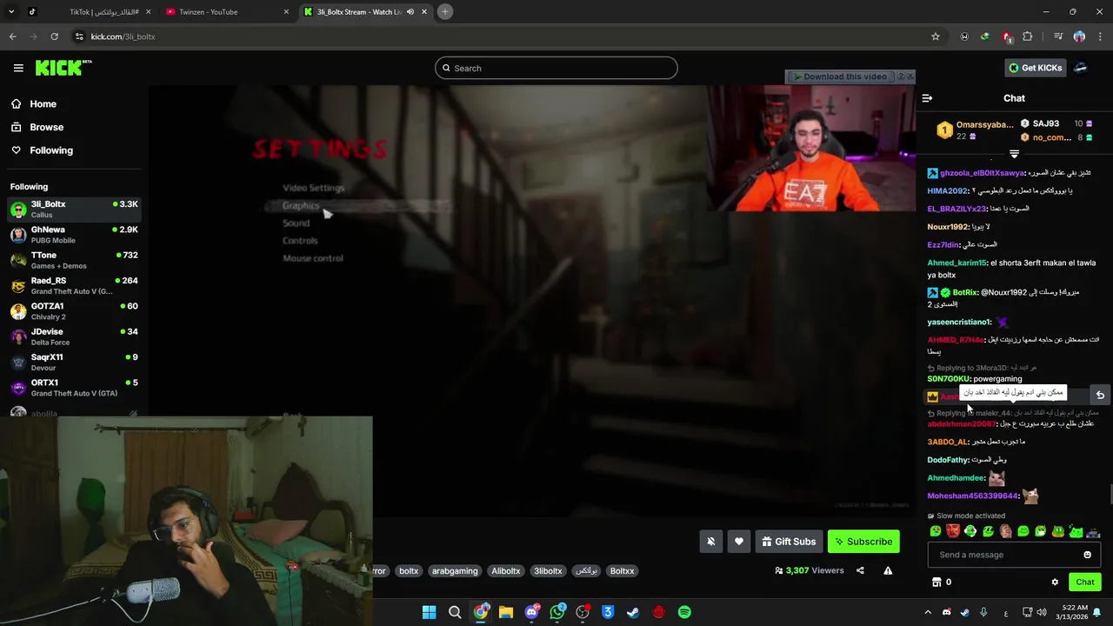Open Discord from the taskbar
Screen dimensions: 1113x626
click(x=531, y=612)
